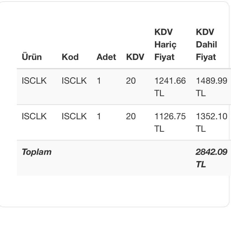Image resolution: width=231 pixels, height=231 pixels.
Task: Click the second row's KDV value 20
Action: pos(131,116)
